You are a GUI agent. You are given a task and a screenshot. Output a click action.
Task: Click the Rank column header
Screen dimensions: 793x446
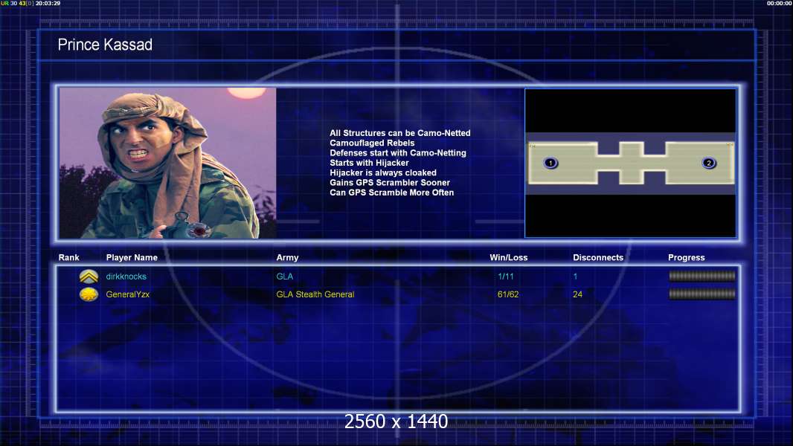point(68,258)
